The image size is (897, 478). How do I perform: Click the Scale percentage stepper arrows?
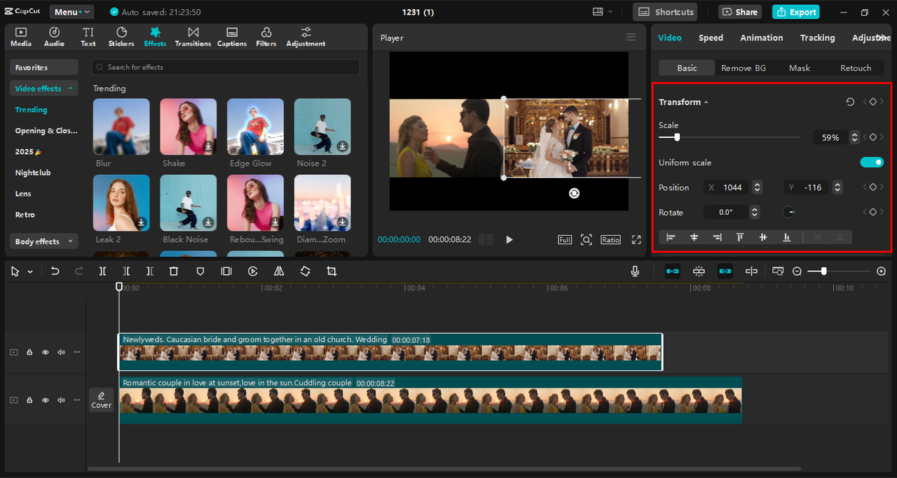click(x=854, y=138)
